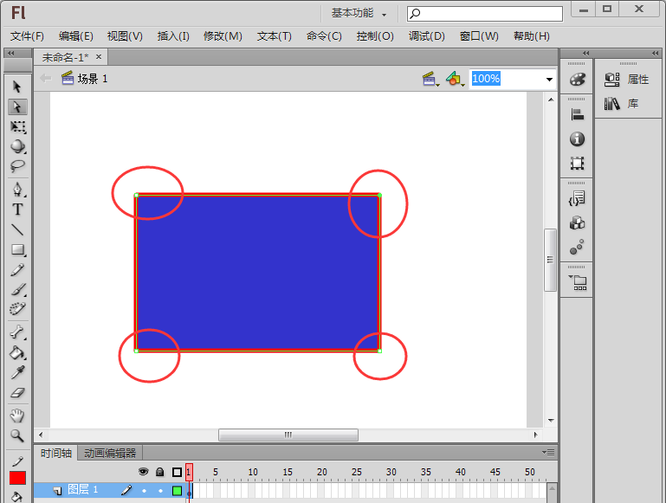Close the 未命名-1* document tab
The image size is (666, 503).
click(99, 56)
